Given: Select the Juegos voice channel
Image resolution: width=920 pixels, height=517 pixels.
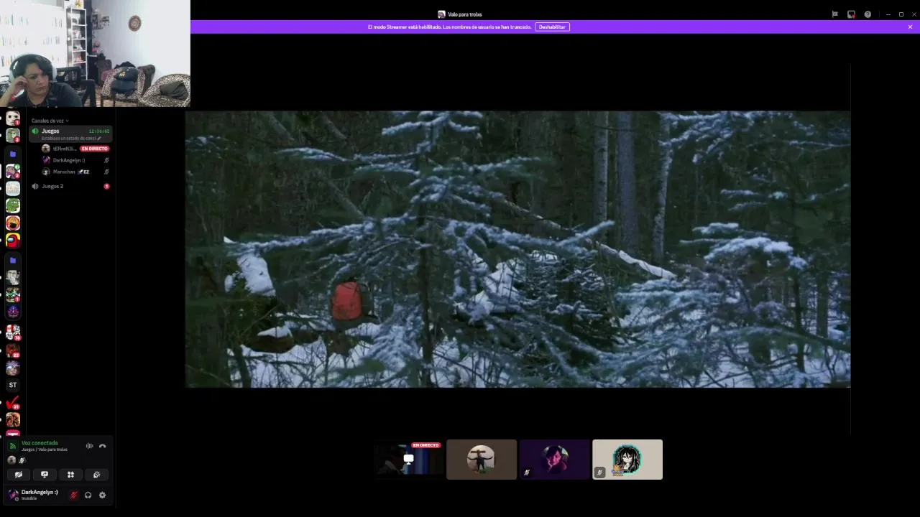Looking at the screenshot, I should [x=70, y=134].
